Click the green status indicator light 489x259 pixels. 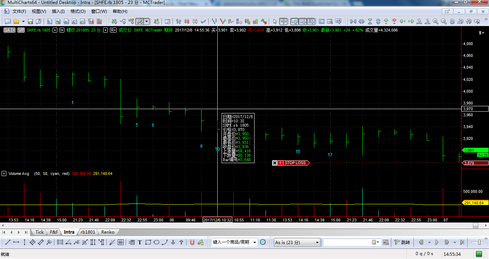pos(479,254)
